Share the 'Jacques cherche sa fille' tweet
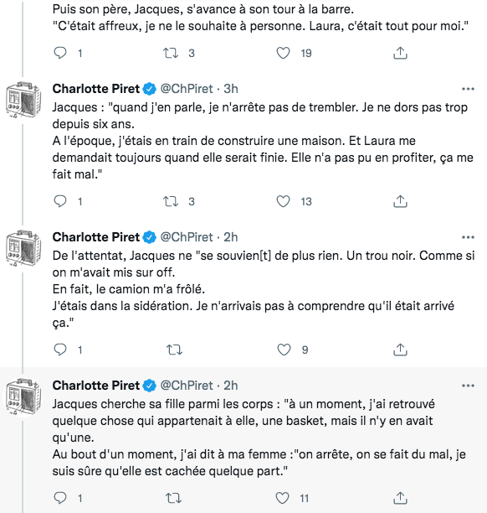Screen dimensions: 487x513 [x=400, y=498]
